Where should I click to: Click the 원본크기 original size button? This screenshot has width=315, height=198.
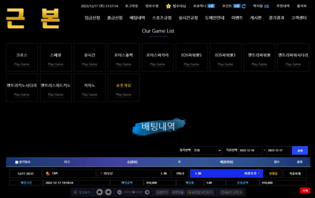pos(162,192)
